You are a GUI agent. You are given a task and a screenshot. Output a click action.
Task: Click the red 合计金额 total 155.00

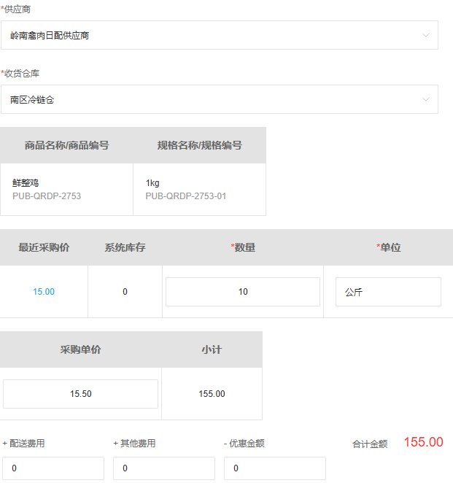coord(423,442)
